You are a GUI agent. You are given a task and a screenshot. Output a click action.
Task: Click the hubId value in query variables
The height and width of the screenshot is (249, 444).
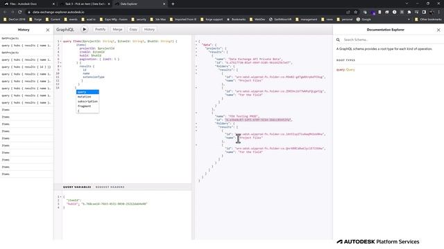click(x=114, y=204)
